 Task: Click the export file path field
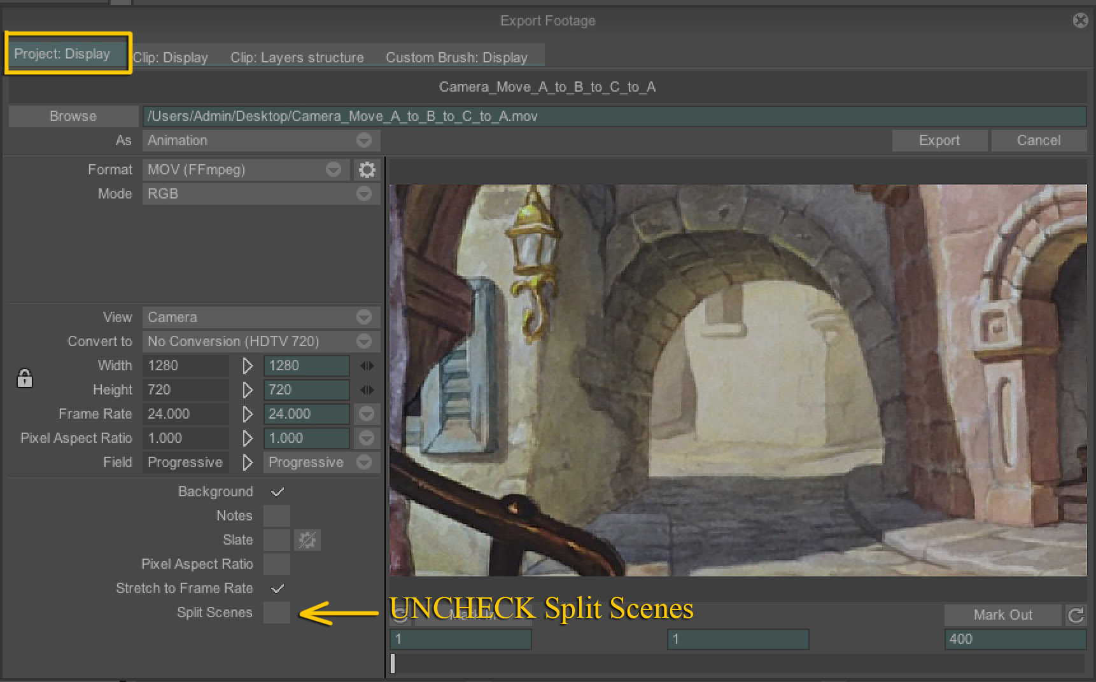click(614, 116)
